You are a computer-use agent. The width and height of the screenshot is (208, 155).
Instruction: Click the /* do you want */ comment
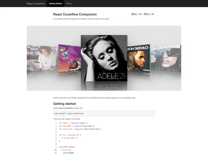70,138
